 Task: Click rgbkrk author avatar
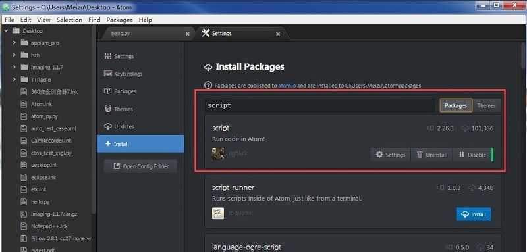tap(218, 154)
